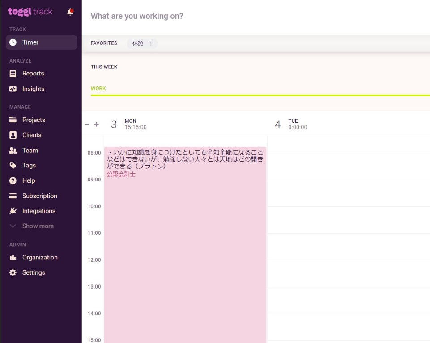The image size is (430, 343).
Task: Select the Tuesday 4 day header
Action: (x=291, y=124)
